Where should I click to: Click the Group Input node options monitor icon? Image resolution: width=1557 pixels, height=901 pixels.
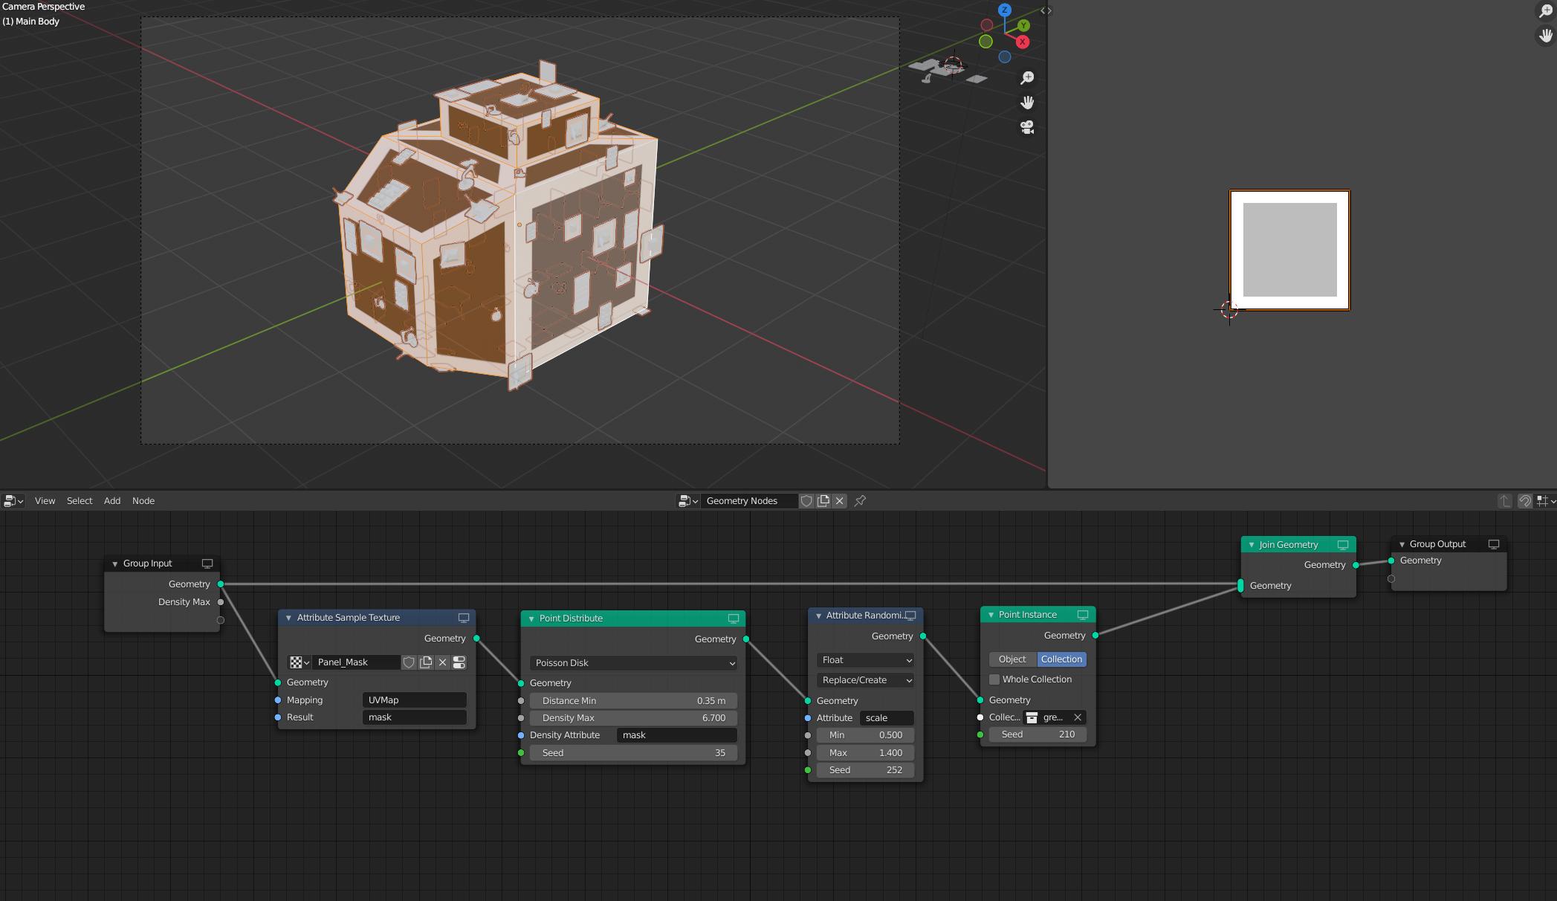[207, 563]
